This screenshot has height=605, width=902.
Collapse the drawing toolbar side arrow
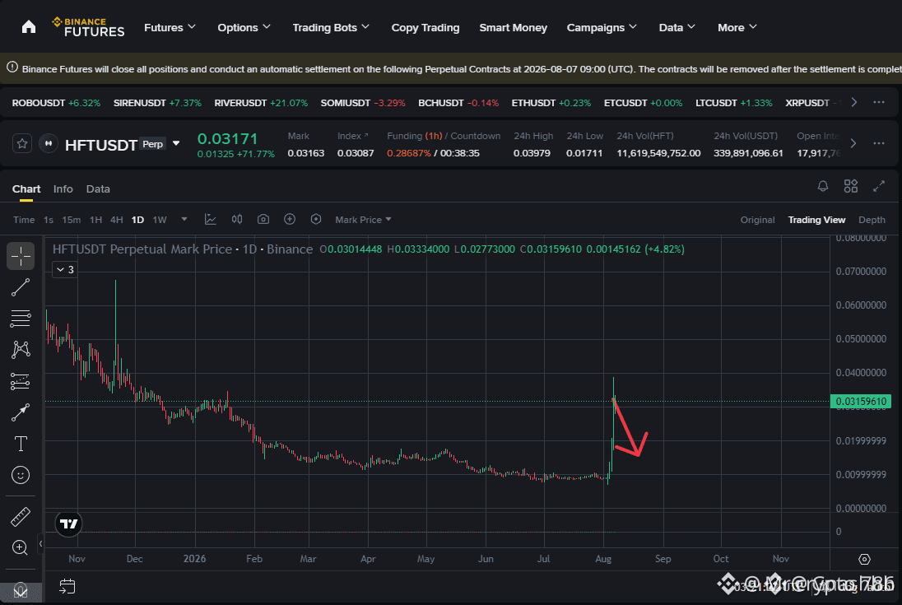pyautogui.click(x=40, y=543)
